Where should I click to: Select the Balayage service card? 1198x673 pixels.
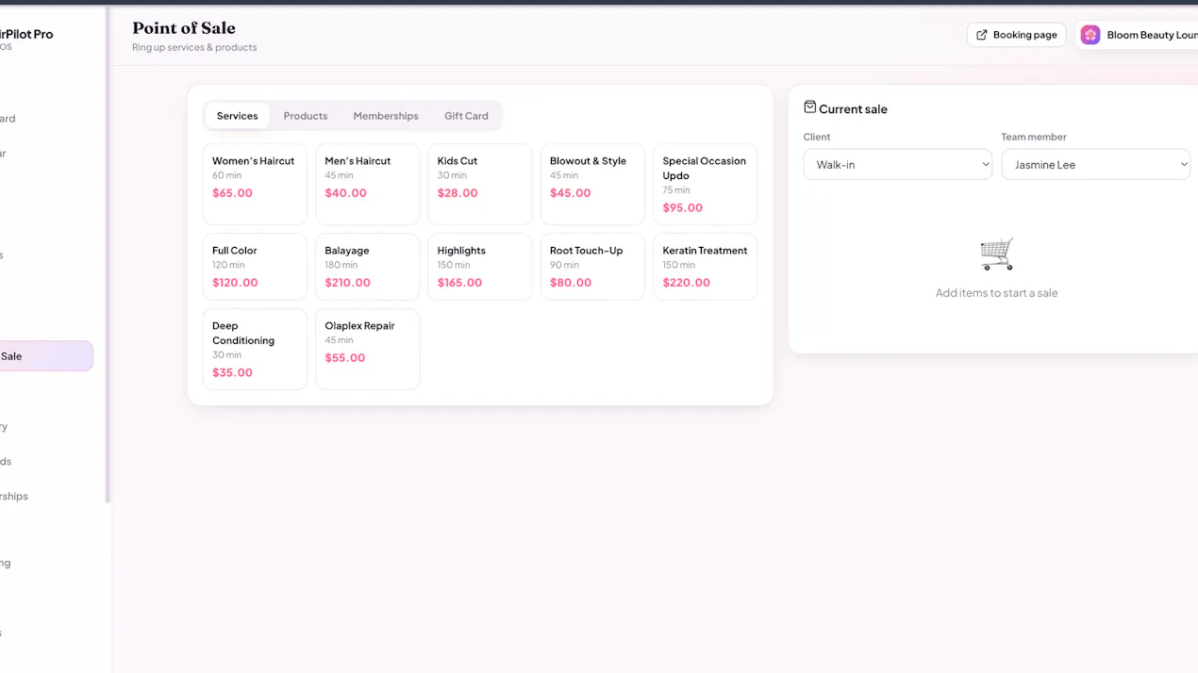pyautogui.click(x=367, y=267)
